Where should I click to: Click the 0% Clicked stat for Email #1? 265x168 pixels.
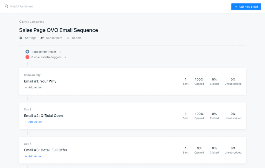click(214, 81)
